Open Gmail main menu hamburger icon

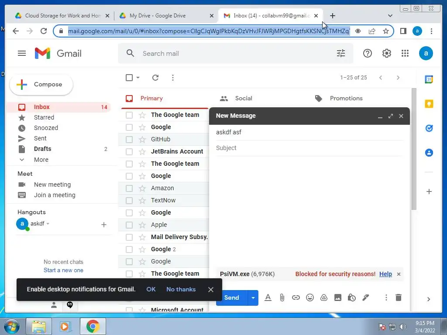(x=22, y=53)
